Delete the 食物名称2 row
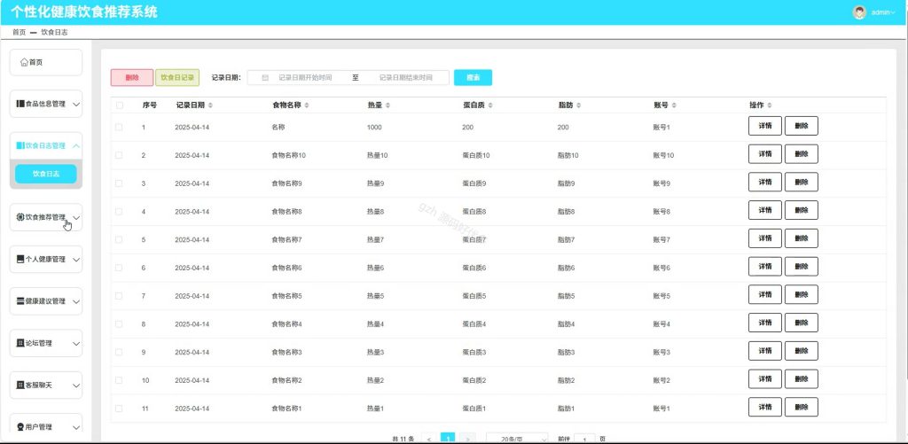Screen dimensions: 908x444 coord(802,379)
